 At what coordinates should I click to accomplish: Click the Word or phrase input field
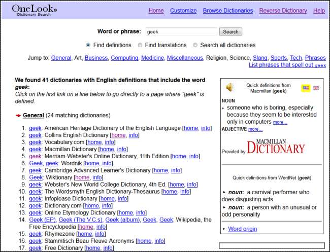pos(181,31)
